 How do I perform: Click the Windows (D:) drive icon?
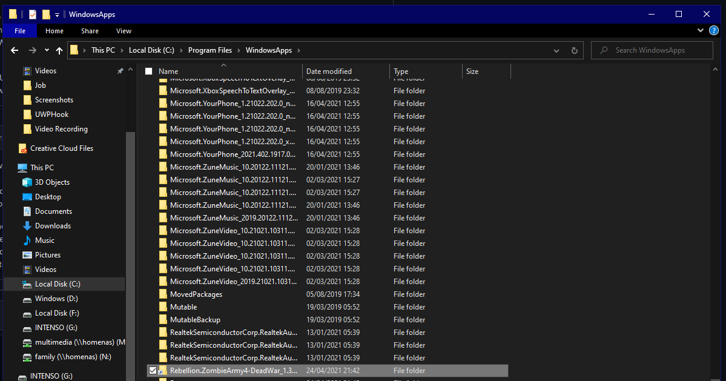[27, 299]
